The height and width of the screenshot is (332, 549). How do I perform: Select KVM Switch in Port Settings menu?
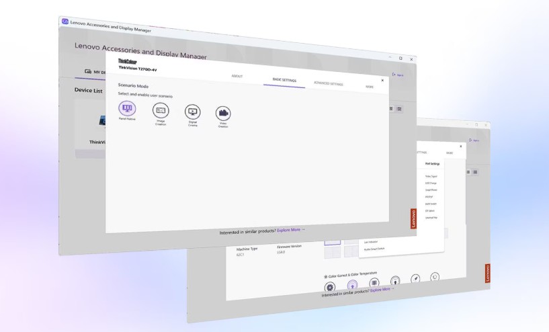point(430,202)
